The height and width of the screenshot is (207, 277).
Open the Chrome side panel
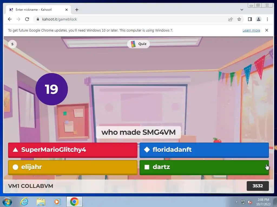coord(250,19)
